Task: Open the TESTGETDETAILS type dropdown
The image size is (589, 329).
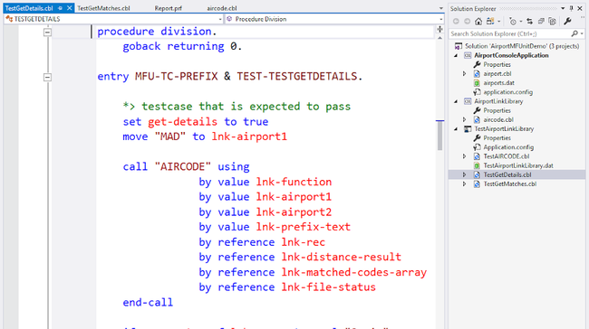Action: point(220,19)
